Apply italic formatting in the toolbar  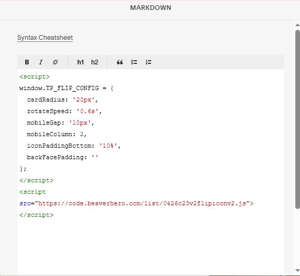(40, 62)
